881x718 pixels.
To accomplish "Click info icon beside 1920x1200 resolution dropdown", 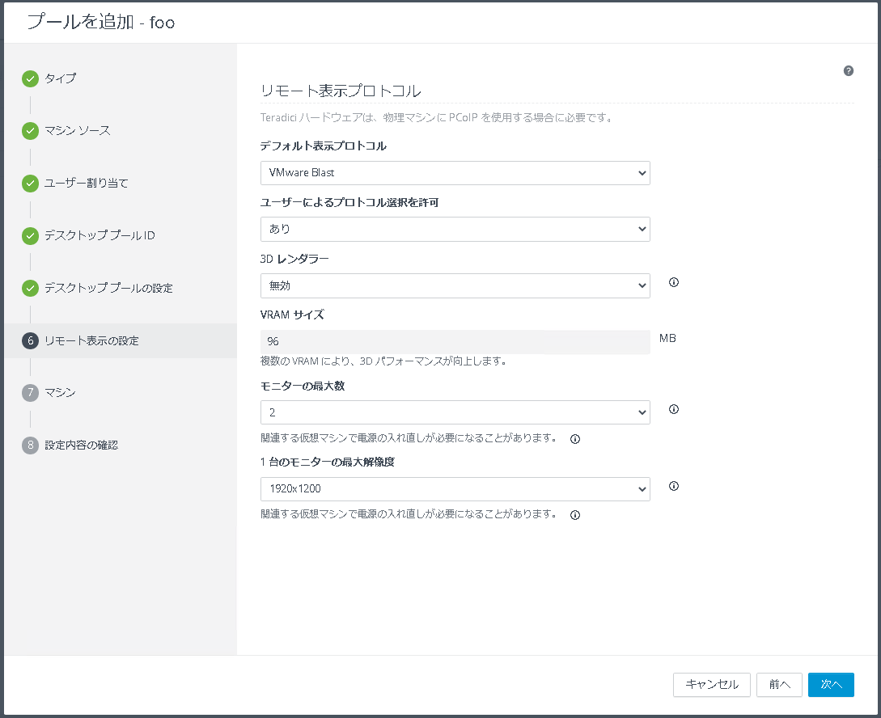I will pyautogui.click(x=674, y=486).
